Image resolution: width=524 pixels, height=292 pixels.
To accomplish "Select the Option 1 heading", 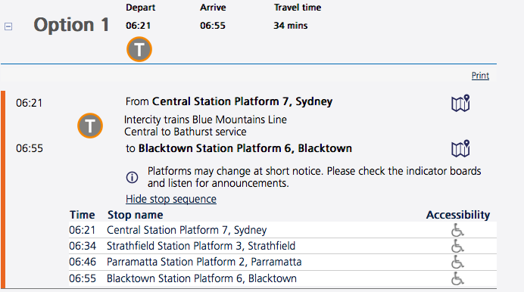I will (71, 25).
